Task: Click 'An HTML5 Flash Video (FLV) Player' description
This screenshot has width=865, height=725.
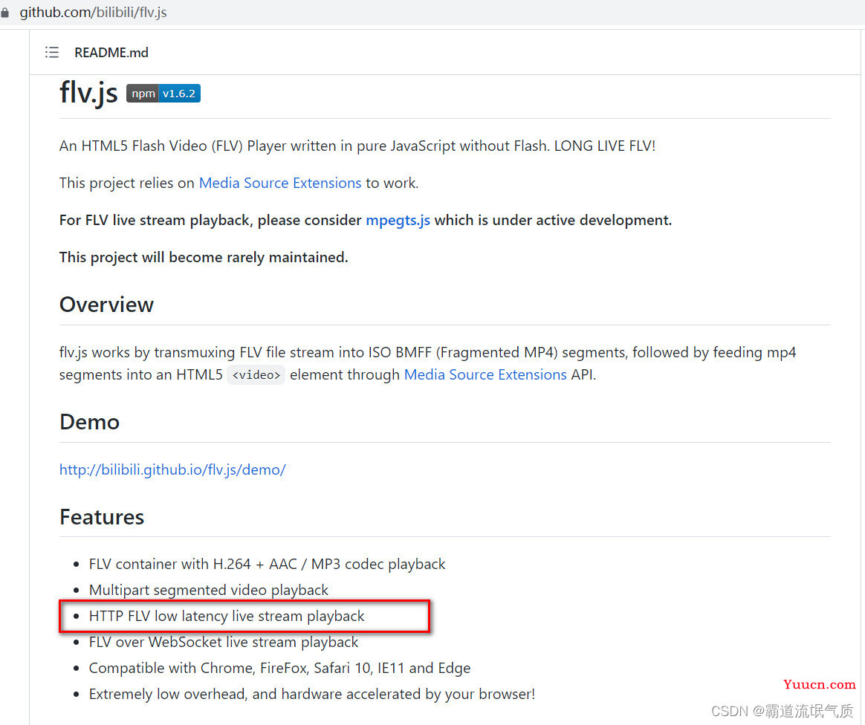Action: pyautogui.click(x=357, y=146)
